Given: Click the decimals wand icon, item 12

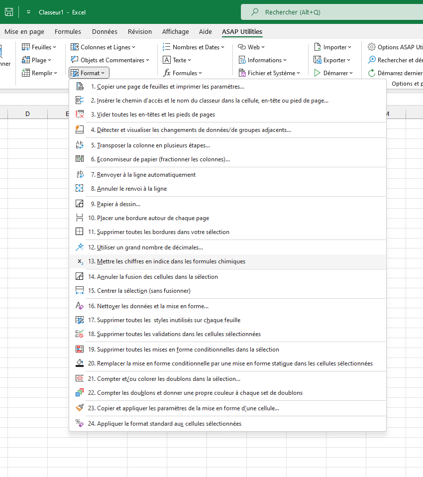Looking at the screenshot, I should click(x=80, y=247).
